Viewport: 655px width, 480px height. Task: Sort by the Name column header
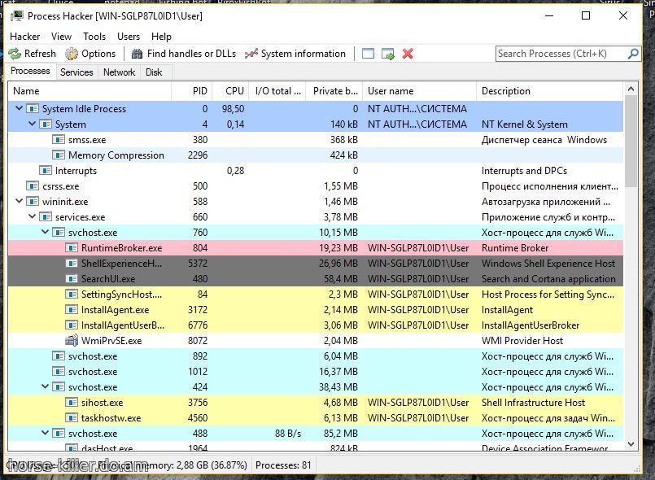click(90, 91)
